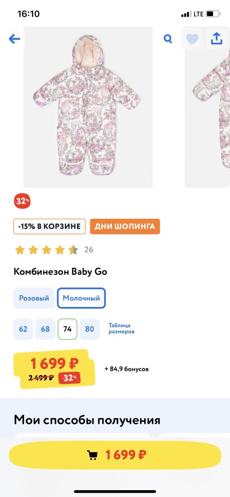Select the Молочный color option

pyautogui.click(x=81, y=298)
